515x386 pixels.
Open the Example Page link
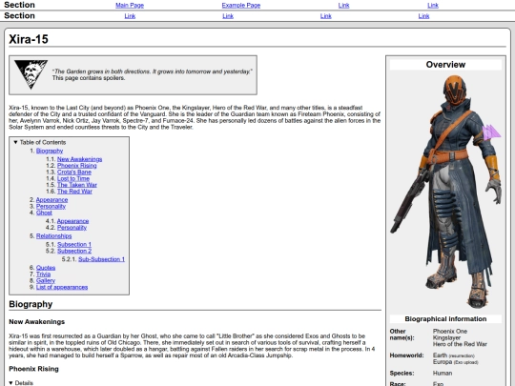241,6
